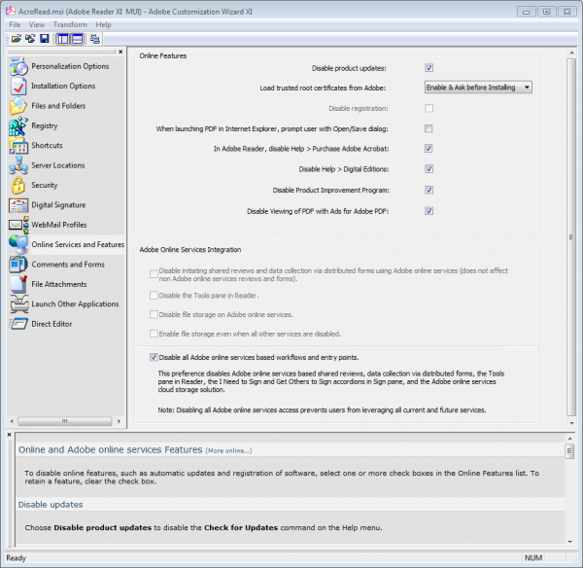This screenshot has width=583, height=568.
Task: Select the Direct Editor label in the sidebar
Action: [x=51, y=324]
